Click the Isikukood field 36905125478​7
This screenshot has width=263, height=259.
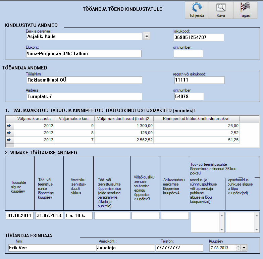(x=199, y=38)
